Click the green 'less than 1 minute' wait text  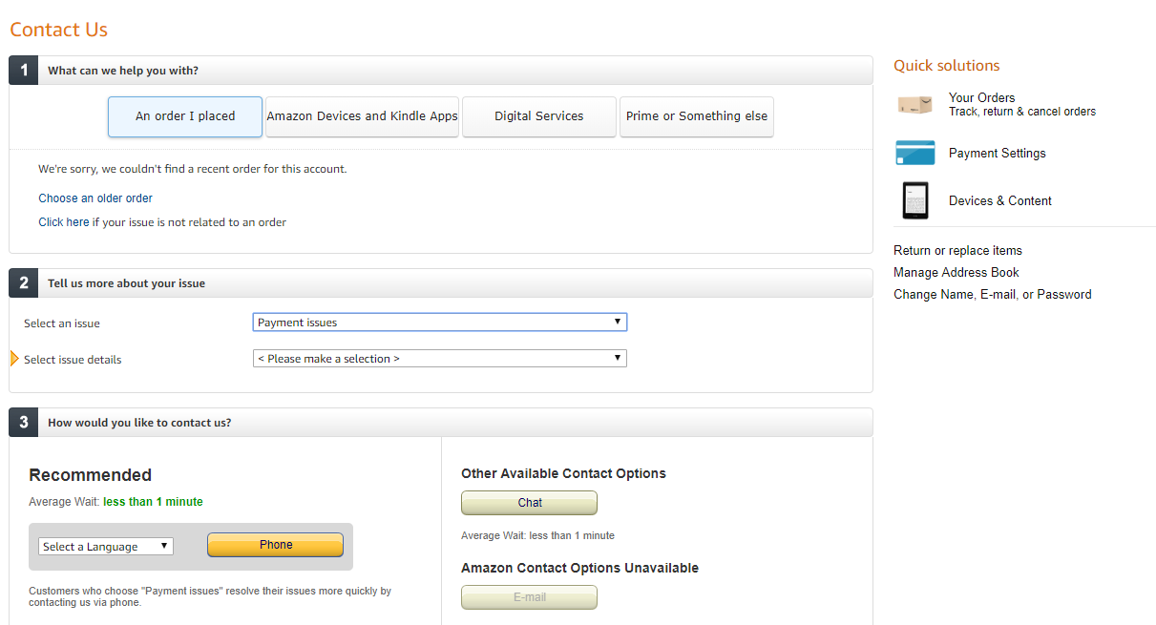tap(153, 502)
